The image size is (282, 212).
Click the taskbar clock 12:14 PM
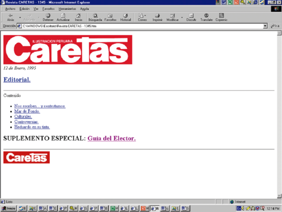pos(273,208)
